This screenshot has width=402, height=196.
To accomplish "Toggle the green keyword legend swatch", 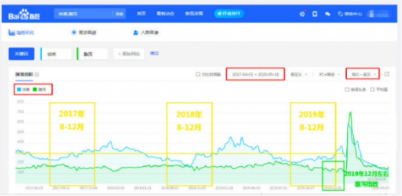I will pyautogui.click(x=35, y=89).
